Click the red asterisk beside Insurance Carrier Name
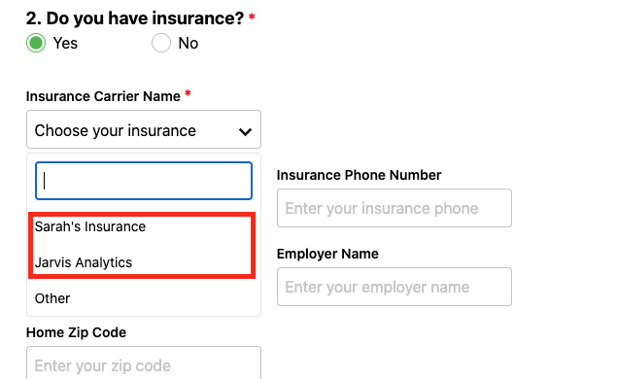This screenshot has height=379, width=617. pyautogui.click(x=188, y=93)
